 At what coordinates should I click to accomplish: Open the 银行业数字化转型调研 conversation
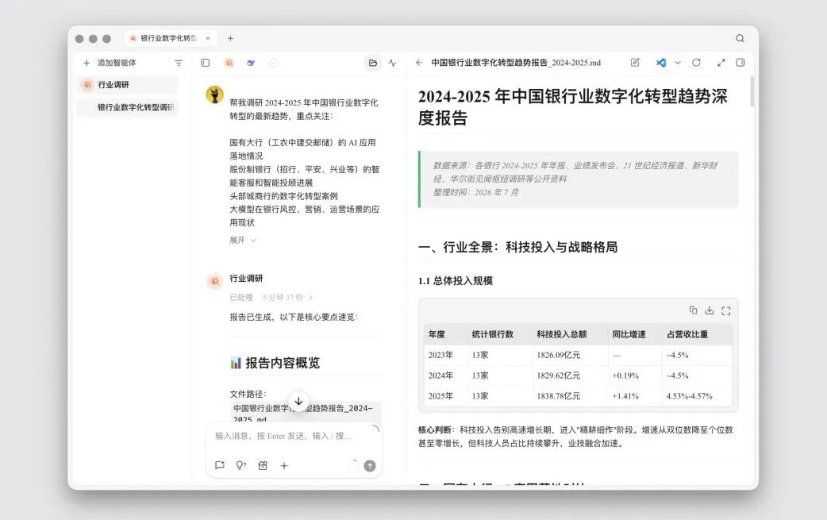(128, 107)
